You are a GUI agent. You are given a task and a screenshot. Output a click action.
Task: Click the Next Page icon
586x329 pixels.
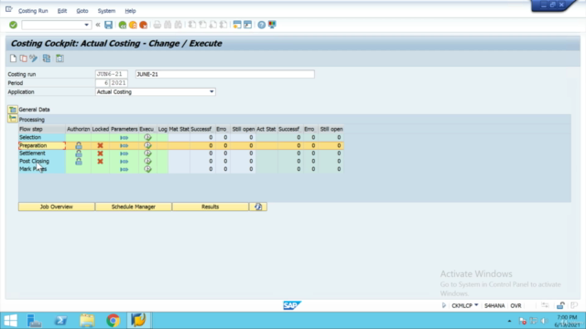click(212, 25)
